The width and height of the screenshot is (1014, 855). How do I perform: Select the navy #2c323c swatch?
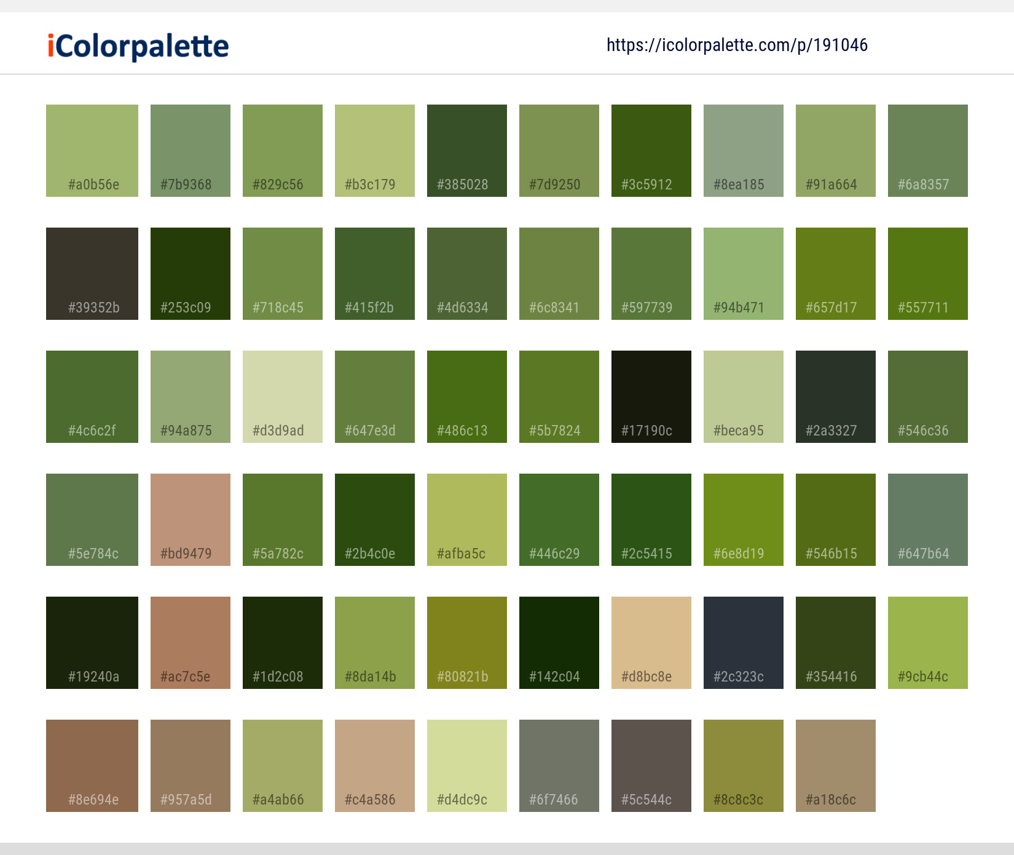point(744,643)
